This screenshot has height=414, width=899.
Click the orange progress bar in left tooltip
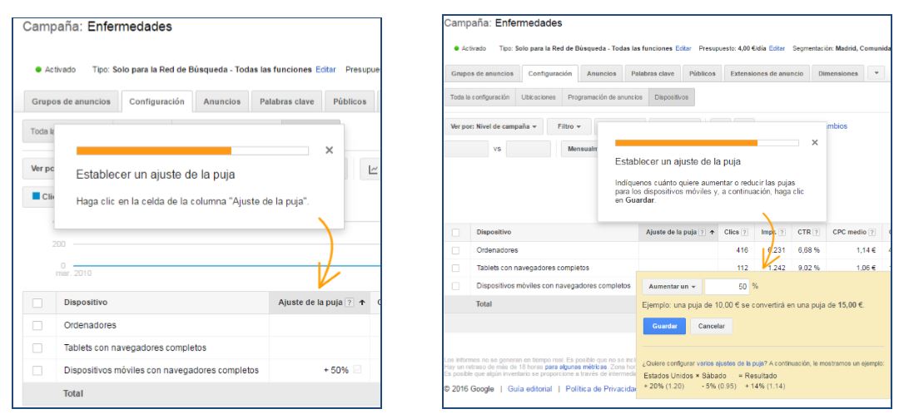tap(154, 150)
